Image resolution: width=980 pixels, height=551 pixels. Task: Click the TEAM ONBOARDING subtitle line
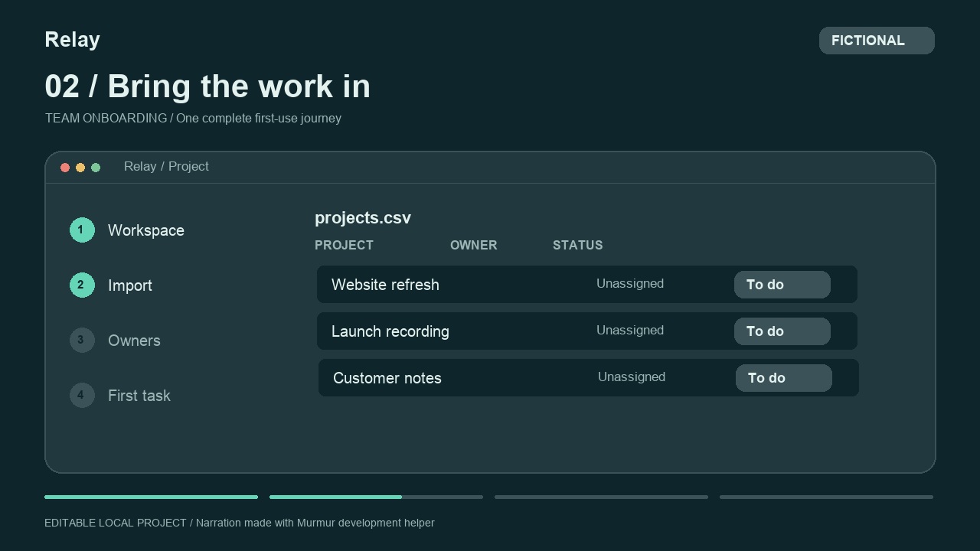pos(193,118)
